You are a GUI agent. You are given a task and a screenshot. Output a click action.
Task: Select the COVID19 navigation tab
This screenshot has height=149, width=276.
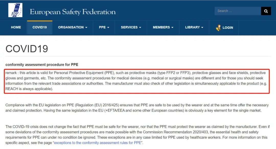40,27
